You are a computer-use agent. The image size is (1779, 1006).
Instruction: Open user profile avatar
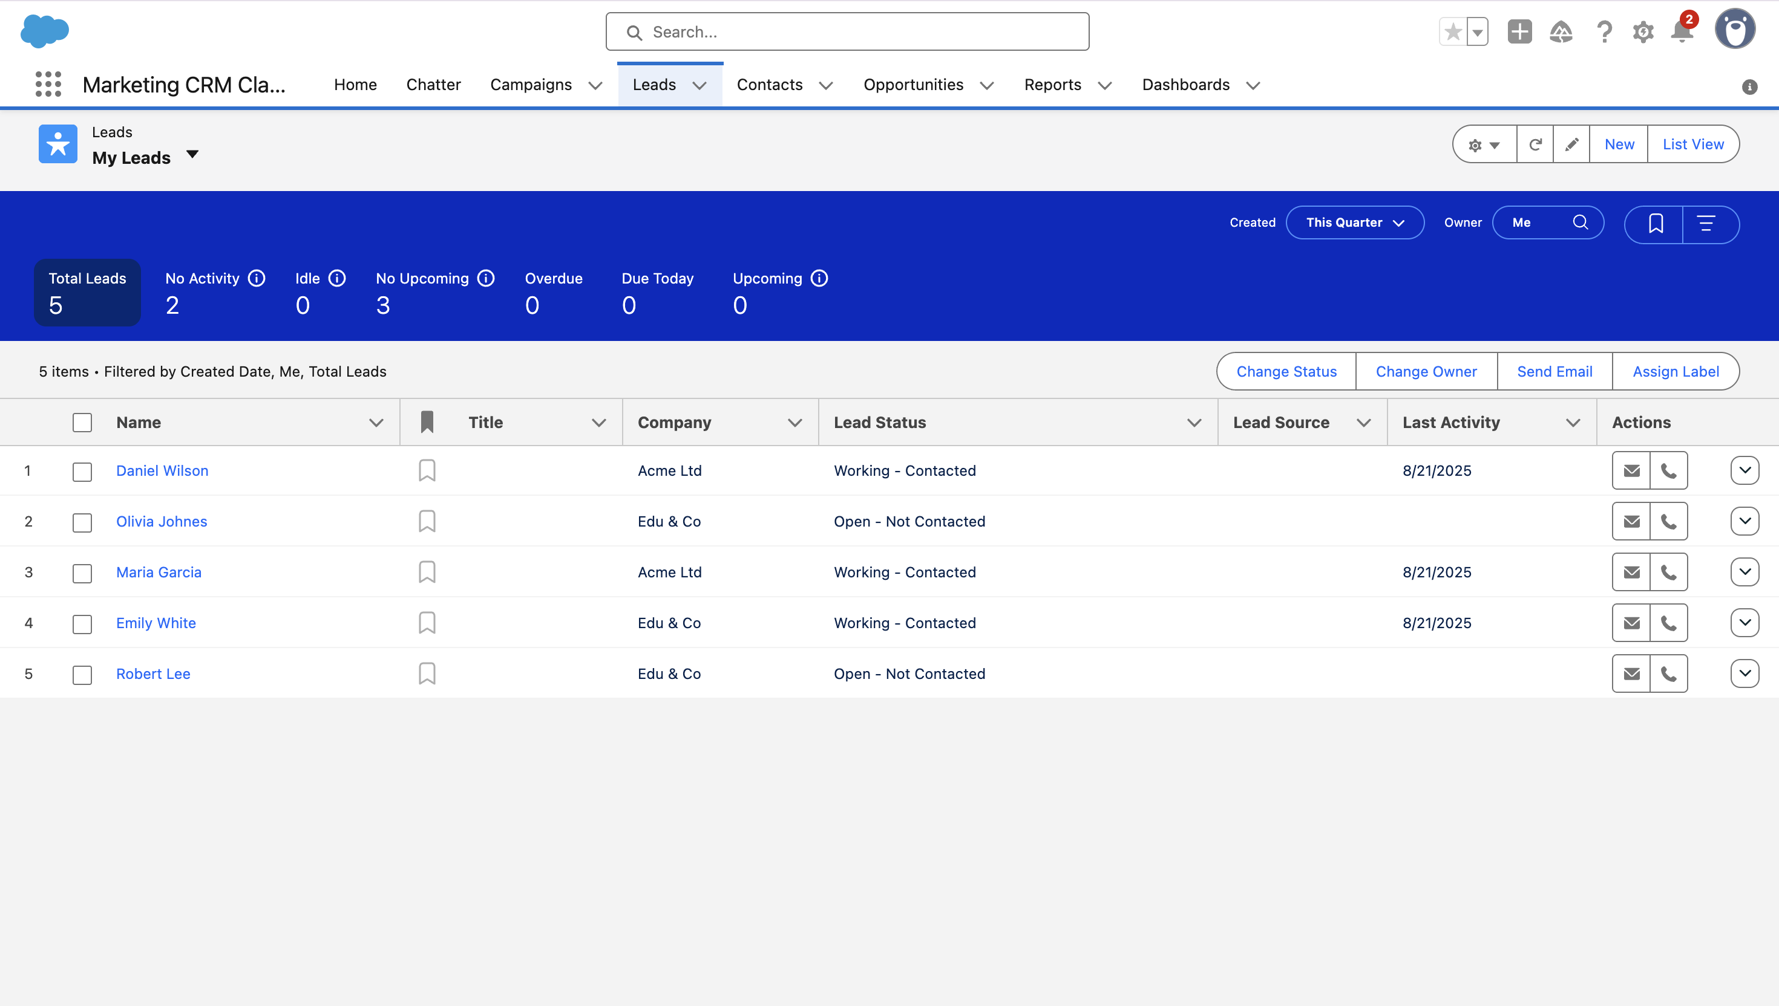pos(1735,29)
